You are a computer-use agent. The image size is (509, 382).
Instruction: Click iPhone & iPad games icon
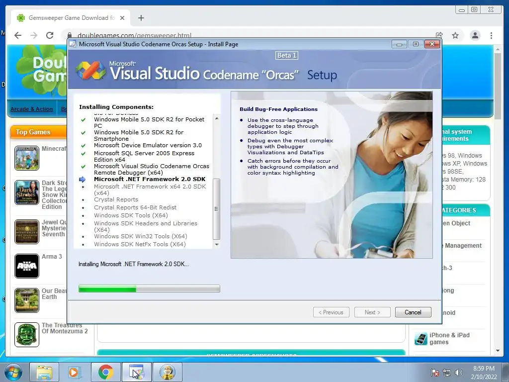pyautogui.click(x=421, y=339)
